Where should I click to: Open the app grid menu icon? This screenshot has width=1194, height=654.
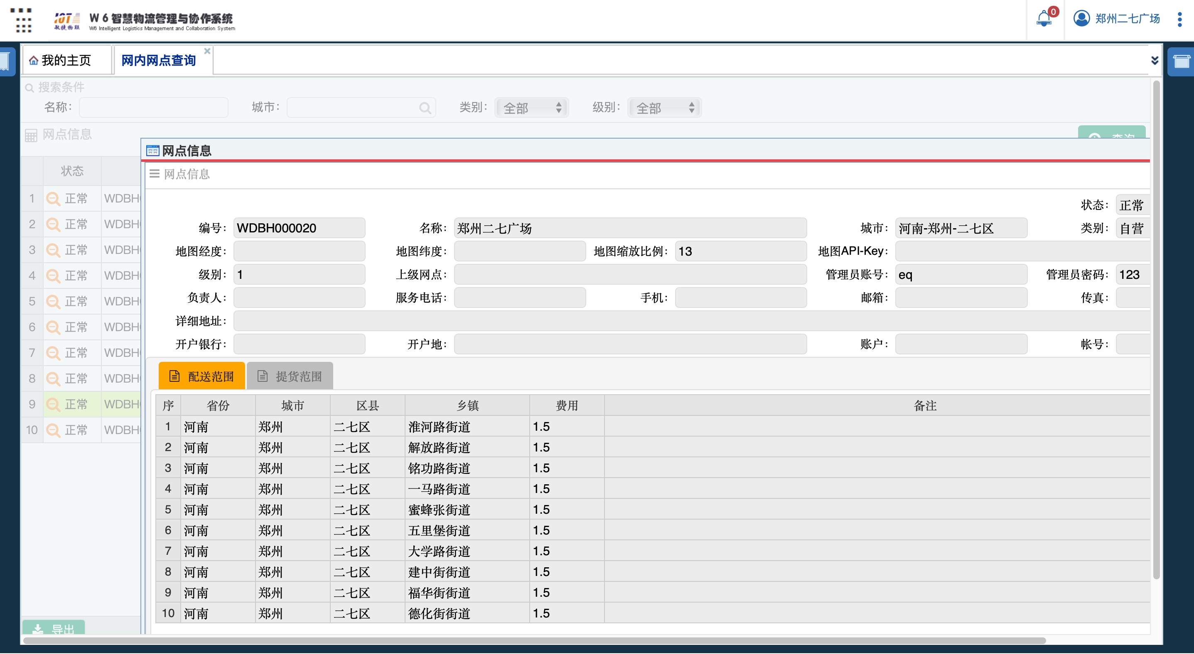pyautogui.click(x=21, y=20)
